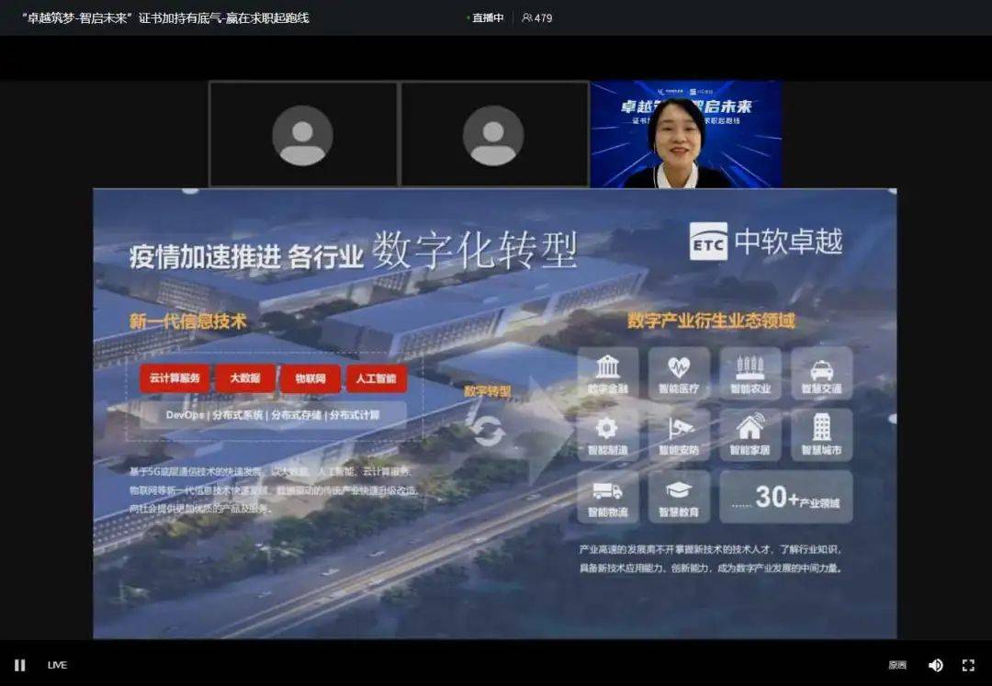Click the 智能制造 gear icon tile
Image resolution: width=992 pixels, height=686 pixels.
click(x=607, y=434)
